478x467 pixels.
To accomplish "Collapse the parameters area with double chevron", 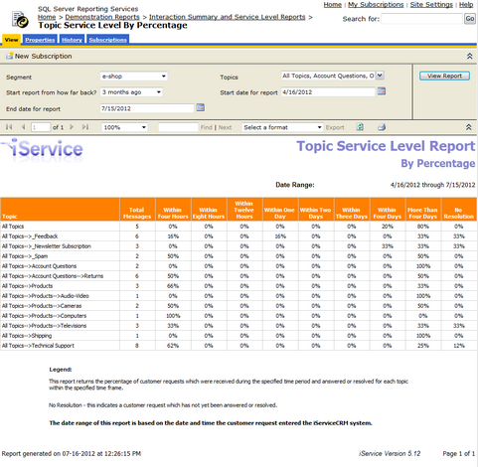I will coord(469,57).
